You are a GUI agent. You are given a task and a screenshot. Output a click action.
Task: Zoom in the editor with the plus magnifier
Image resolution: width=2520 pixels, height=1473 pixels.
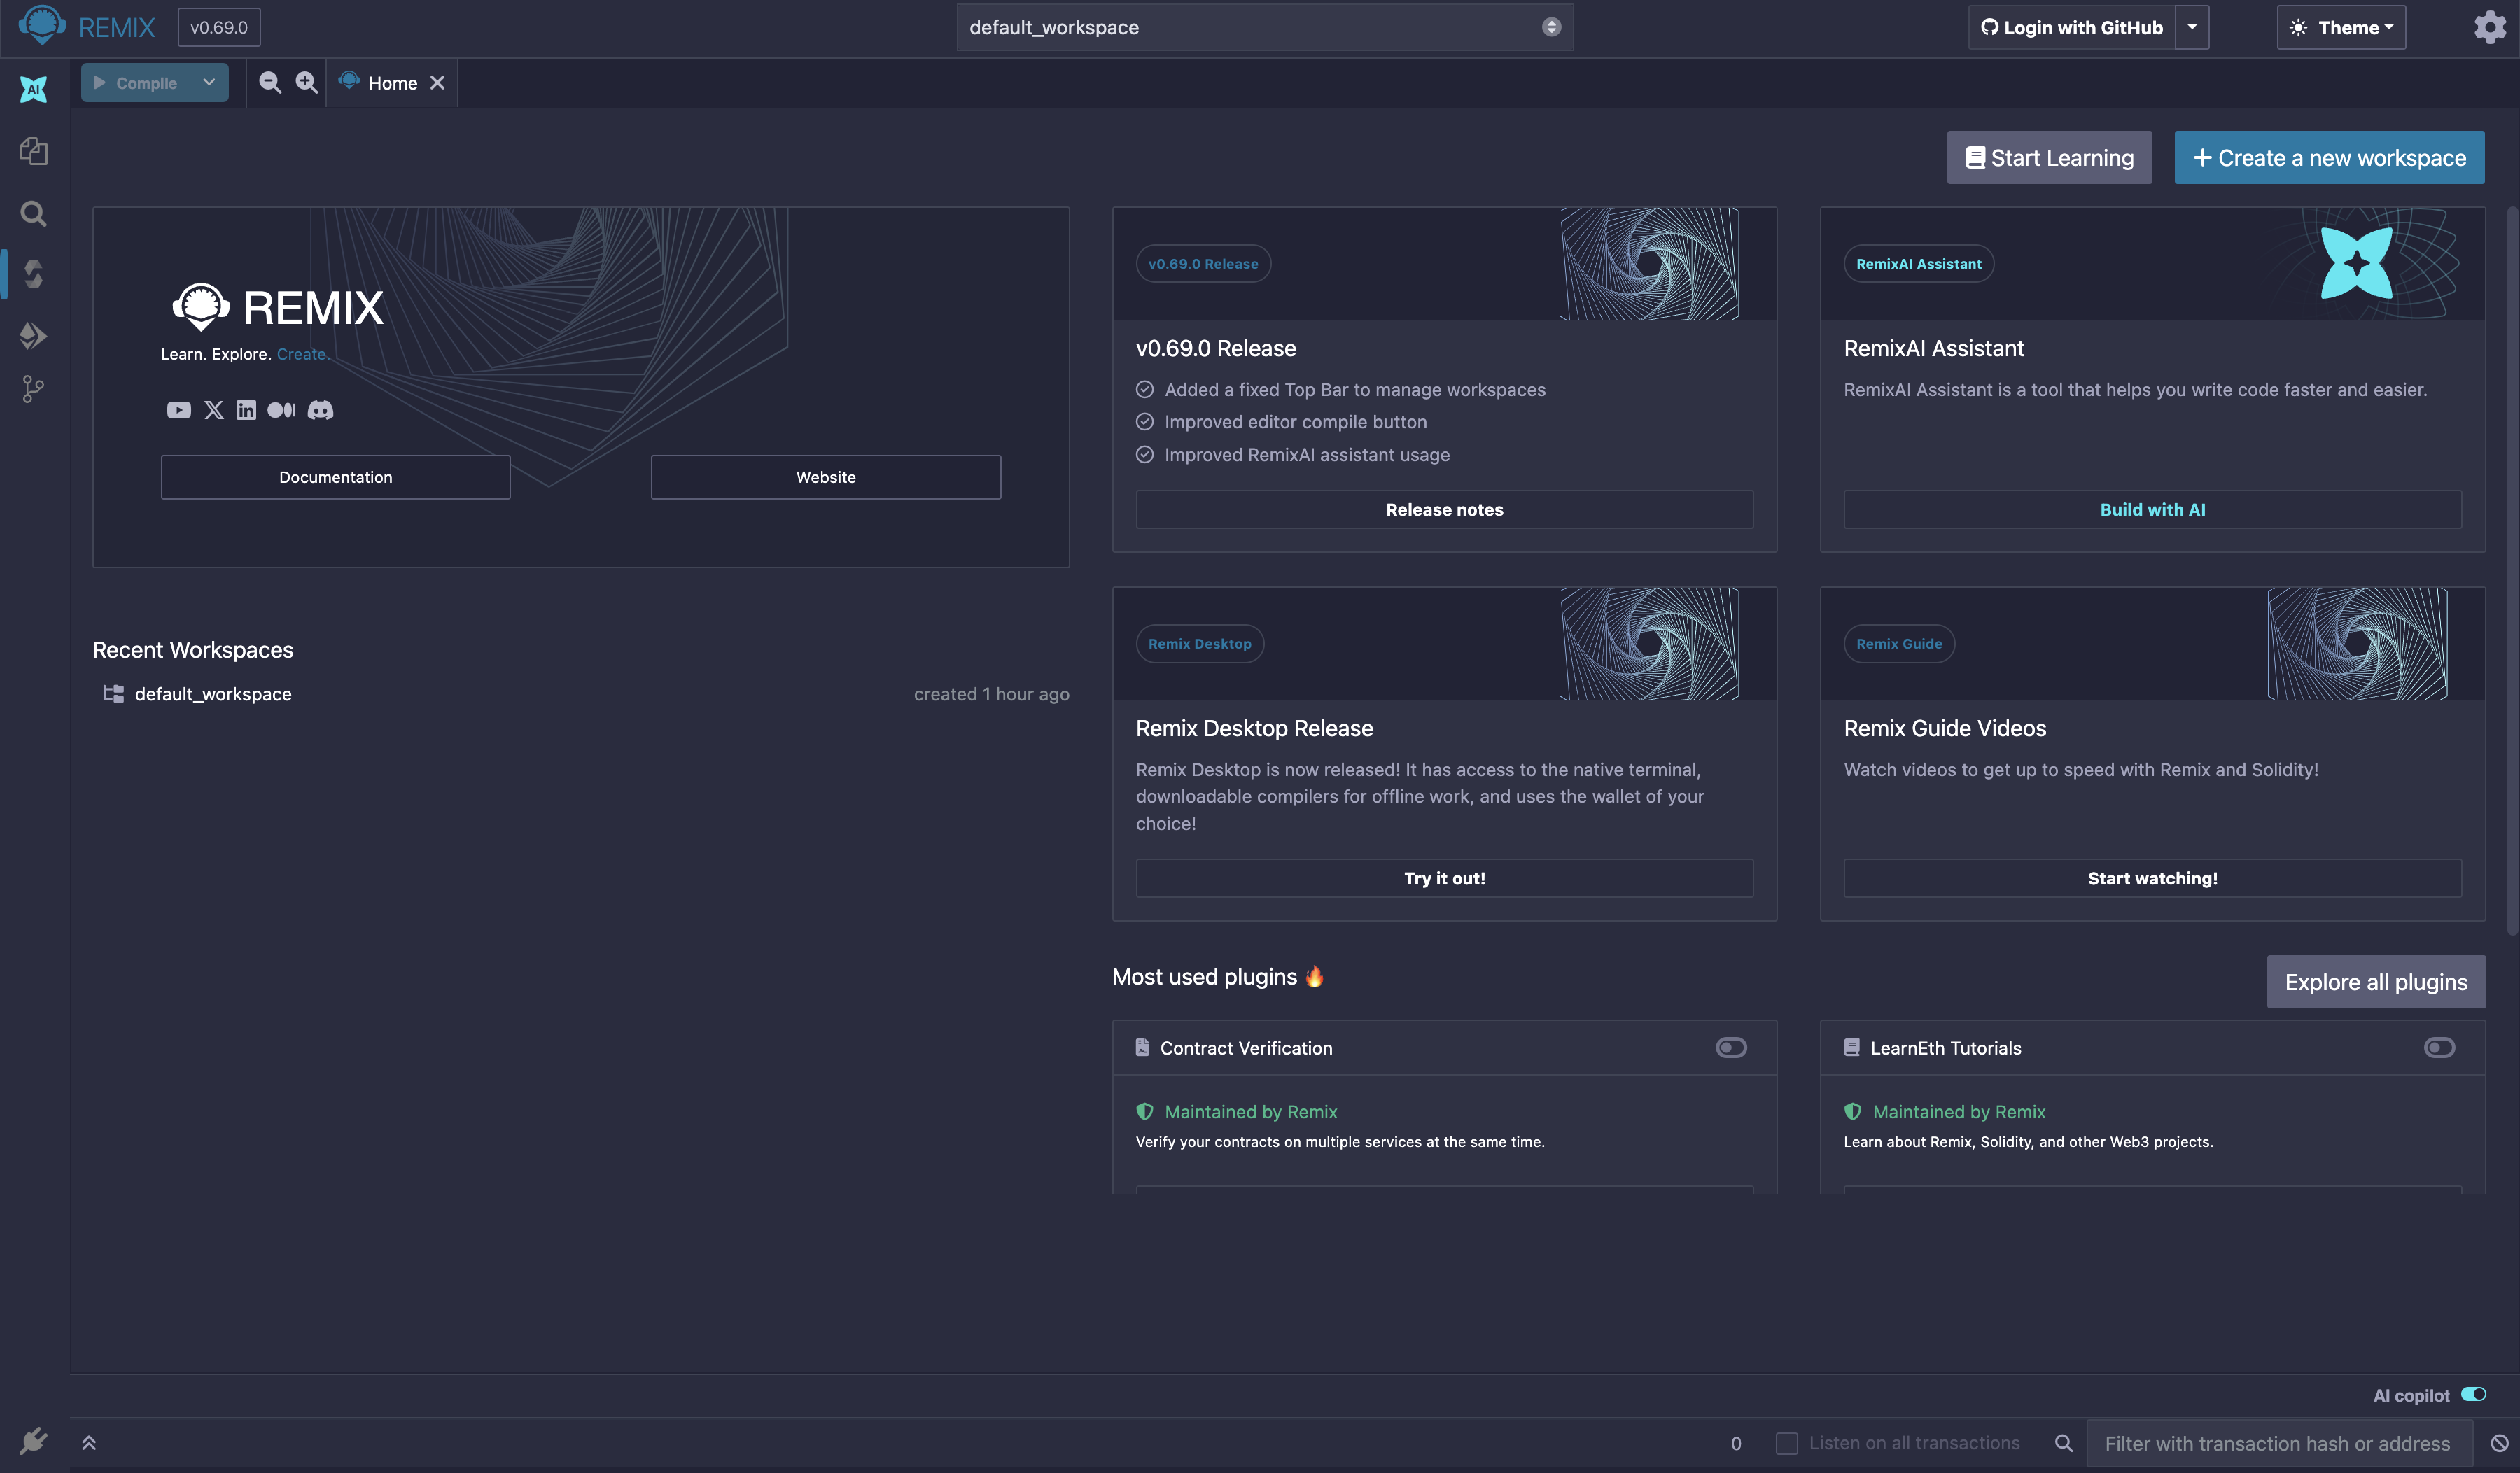click(306, 83)
